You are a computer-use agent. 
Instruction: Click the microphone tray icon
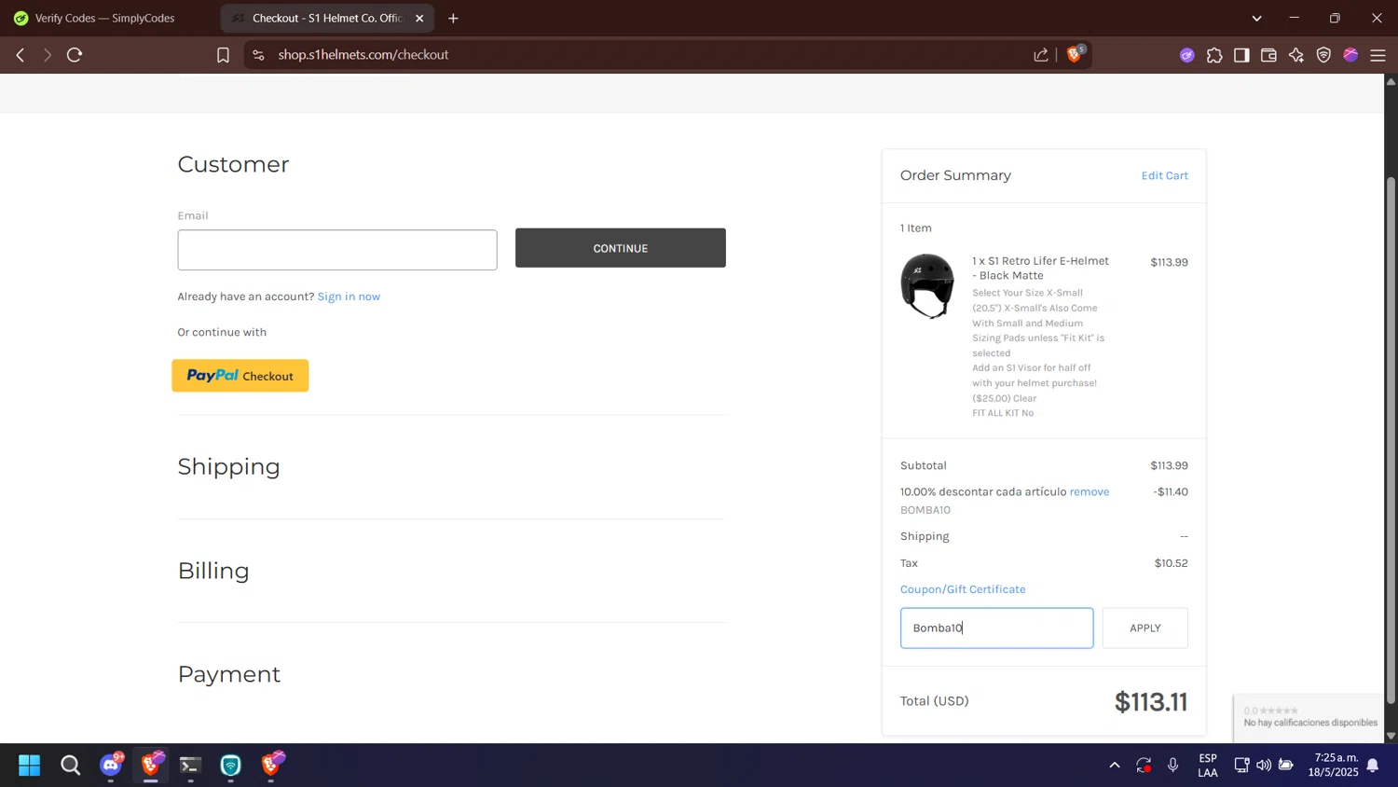tap(1172, 766)
